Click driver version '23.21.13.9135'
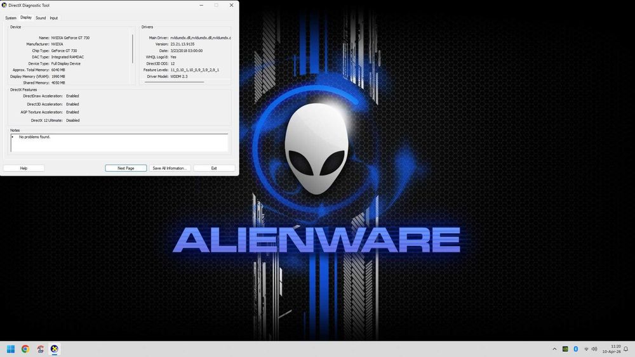635x357 pixels. coord(182,44)
